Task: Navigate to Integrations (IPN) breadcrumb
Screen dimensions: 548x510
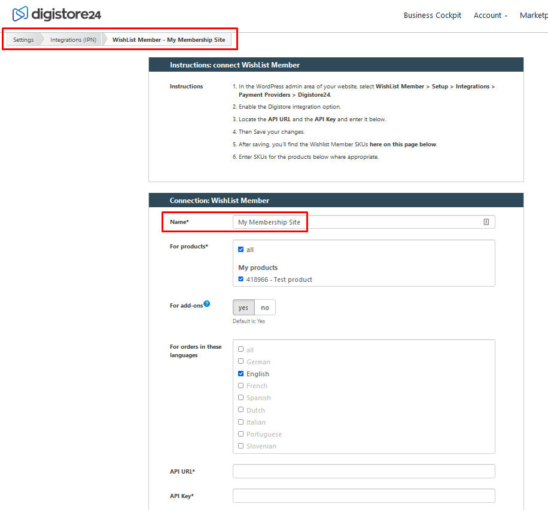Action: (73, 40)
